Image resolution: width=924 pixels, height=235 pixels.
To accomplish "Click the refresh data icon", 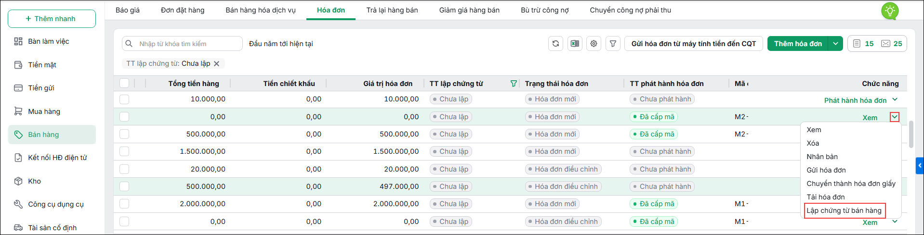I will click(555, 44).
